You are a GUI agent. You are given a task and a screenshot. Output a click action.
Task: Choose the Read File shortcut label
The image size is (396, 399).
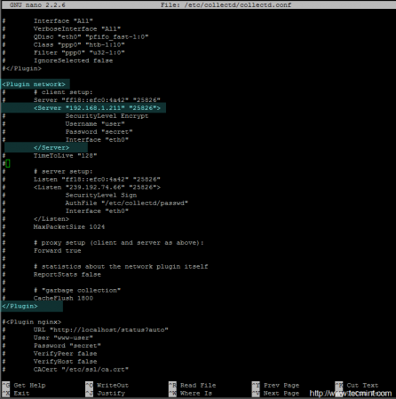pos(198,385)
